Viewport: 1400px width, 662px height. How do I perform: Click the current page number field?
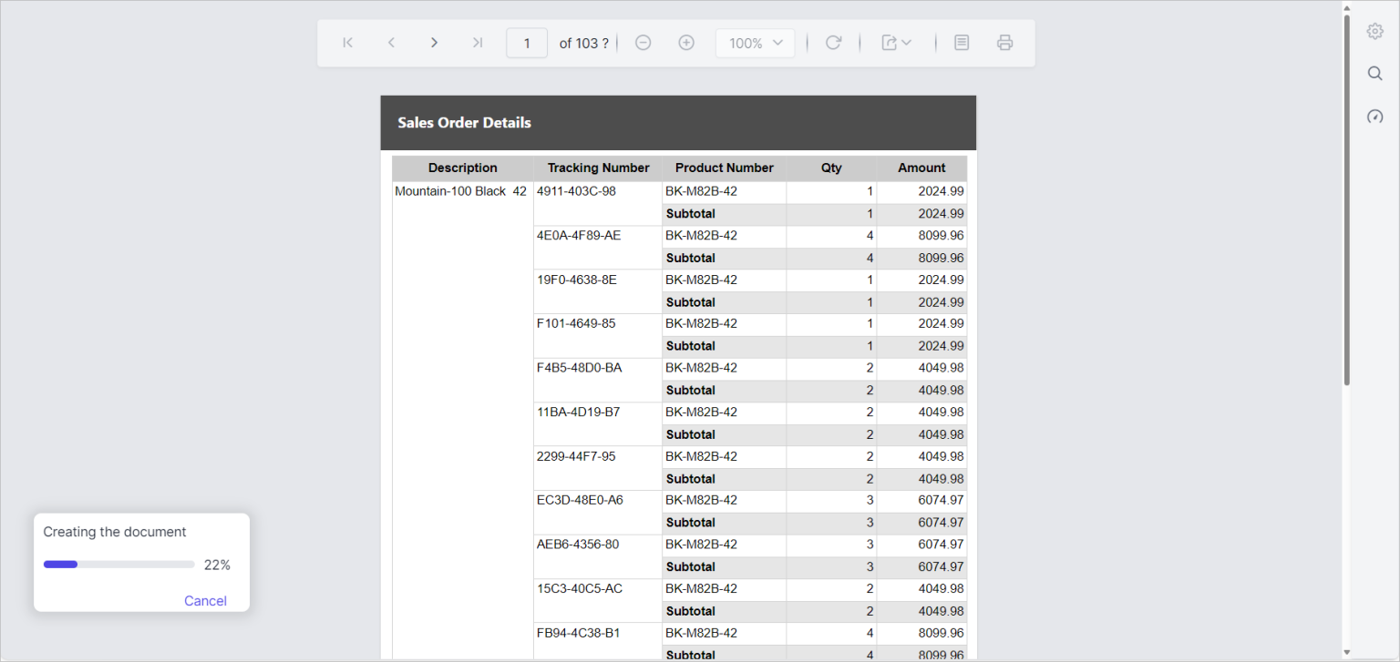527,43
